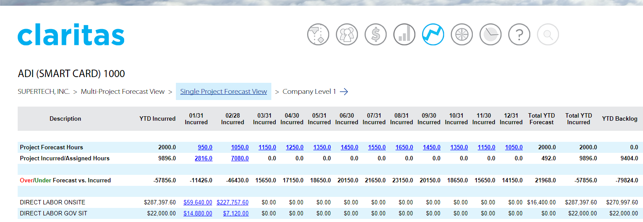Go to SUPERTECH, INC. breadcrumb

pos(44,92)
